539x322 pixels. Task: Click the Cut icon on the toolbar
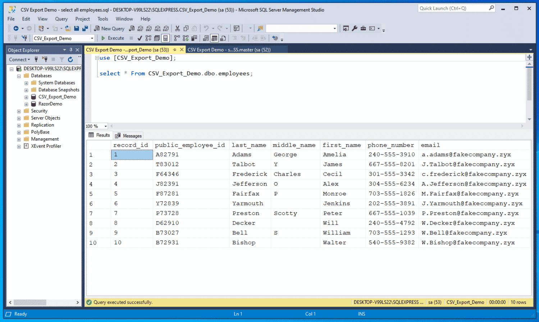click(x=177, y=28)
